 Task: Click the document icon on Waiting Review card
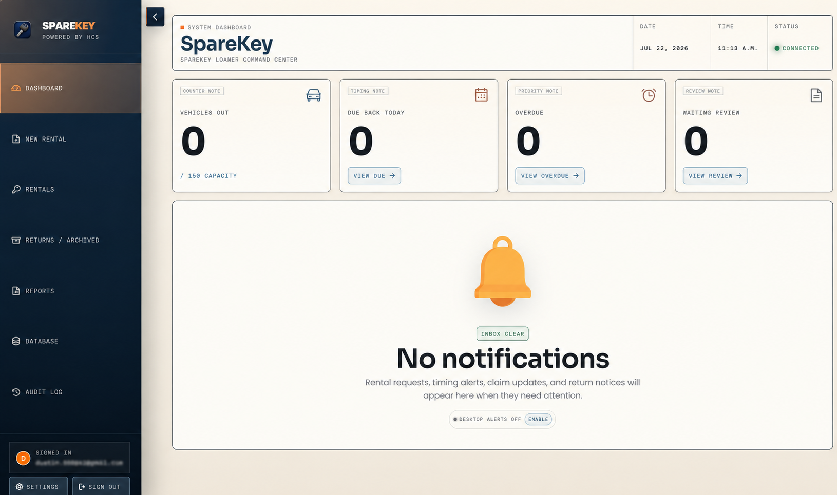pyautogui.click(x=816, y=95)
